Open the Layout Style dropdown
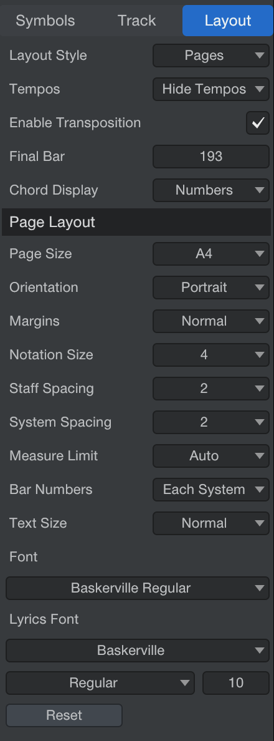 click(211, 56)
